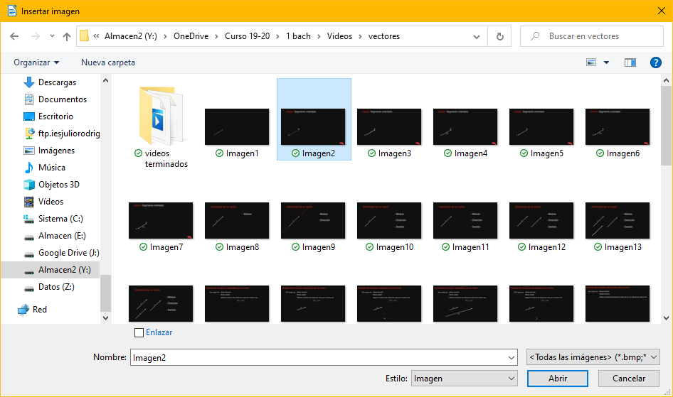The height and width of the screenshot is (397, 673).
Task: Open the Organizar dropdown menu
Action: tap(36, 62)
